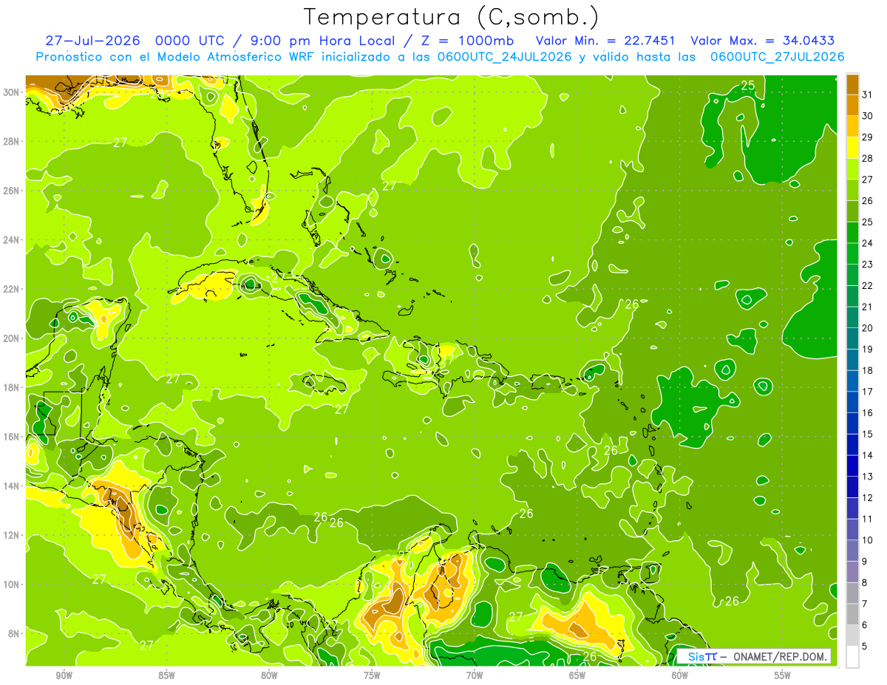The height and width of the screenshot is (685, 887).
Task: Click the color scale label 29
Action: coord(867,137)
